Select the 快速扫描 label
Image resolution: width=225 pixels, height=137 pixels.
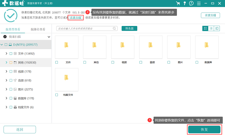coord(15,37)
